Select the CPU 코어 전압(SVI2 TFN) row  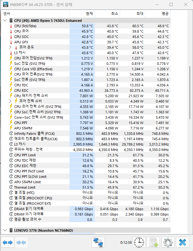(x=89, y=58)
